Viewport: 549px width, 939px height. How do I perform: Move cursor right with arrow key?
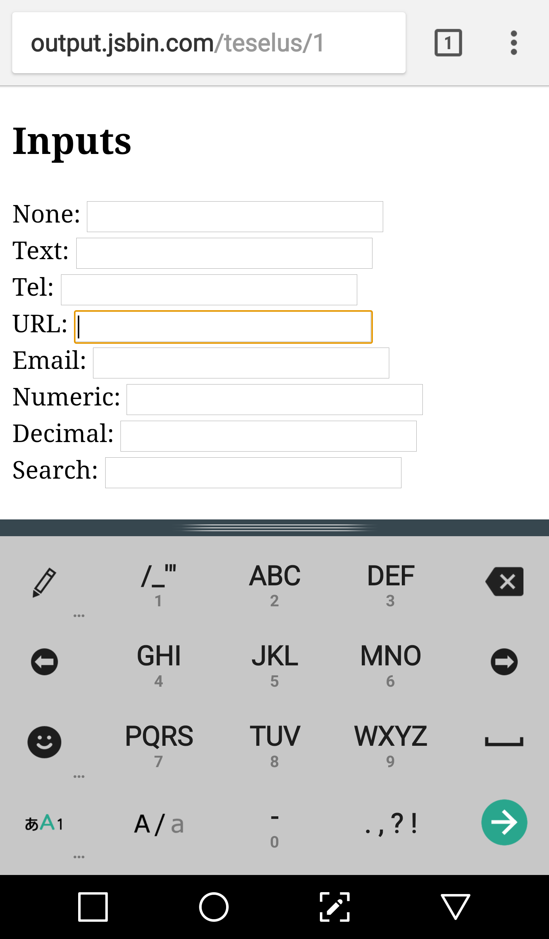504,662
